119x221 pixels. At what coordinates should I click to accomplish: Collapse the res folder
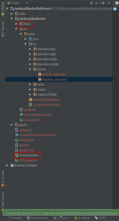tap(25, 44)
